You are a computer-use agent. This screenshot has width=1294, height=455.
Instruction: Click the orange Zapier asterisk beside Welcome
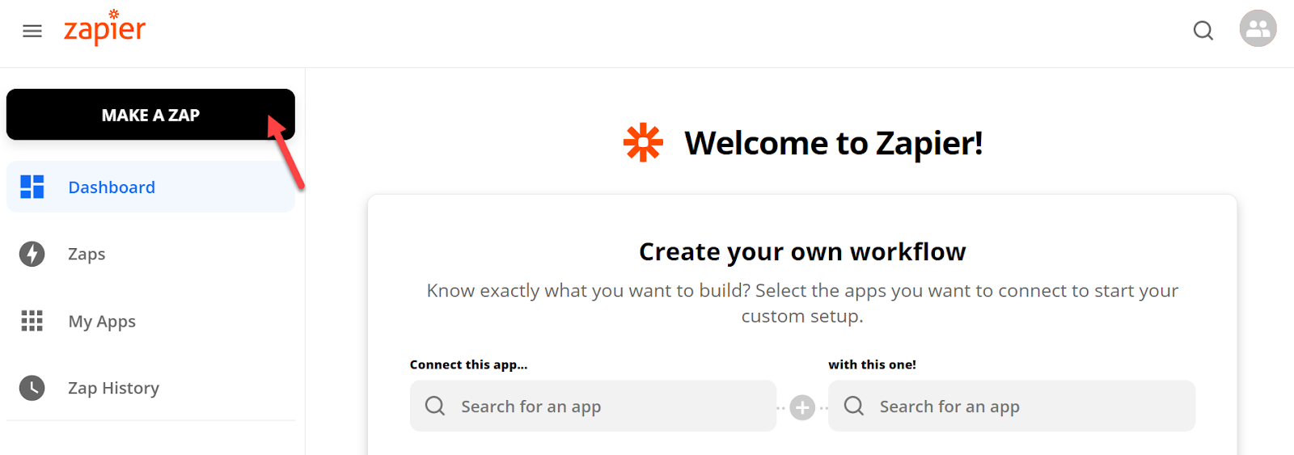click(643, 143)
